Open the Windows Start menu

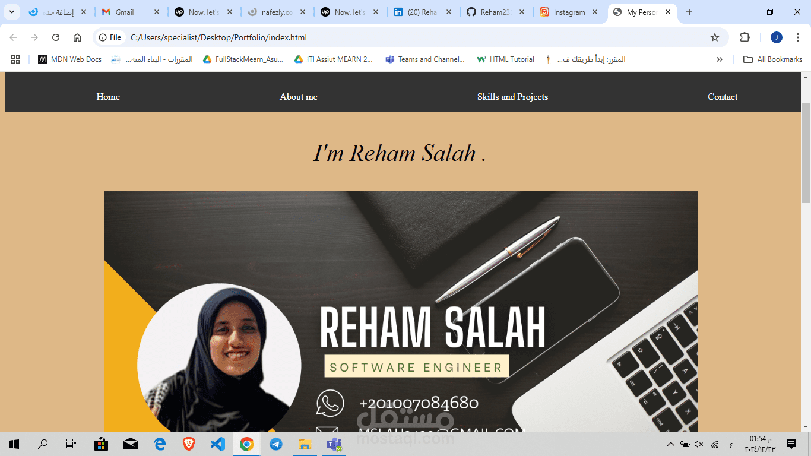click(14, 444)
